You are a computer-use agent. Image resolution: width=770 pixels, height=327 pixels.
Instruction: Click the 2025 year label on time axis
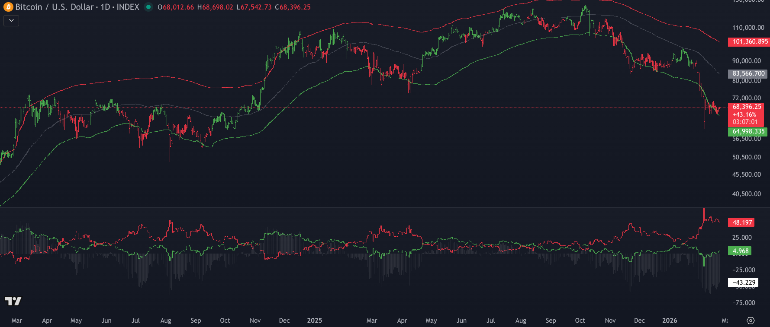tap(315, 321)
